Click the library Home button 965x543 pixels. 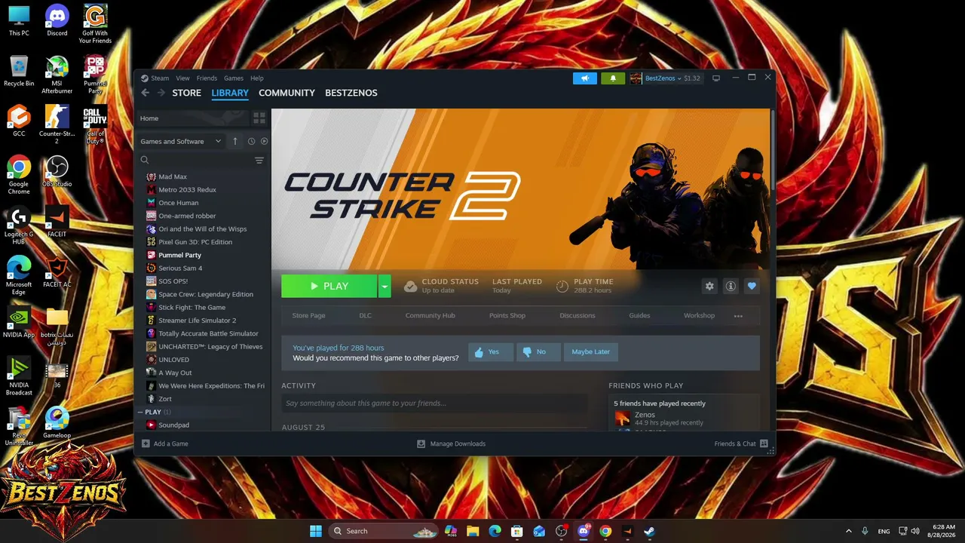[192, 118]
